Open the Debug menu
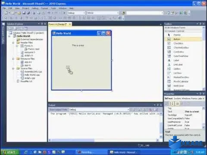The width and height of the screenshot is (207, 155). (x=35, y=8)
